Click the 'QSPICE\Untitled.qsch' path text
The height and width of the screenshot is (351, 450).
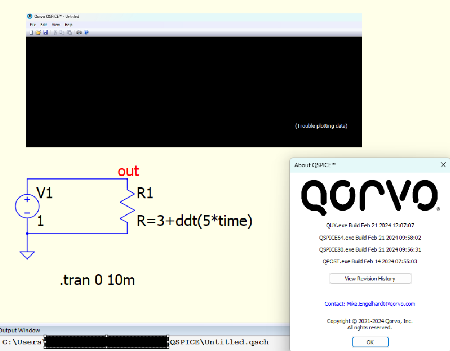(x=219, y=342)
